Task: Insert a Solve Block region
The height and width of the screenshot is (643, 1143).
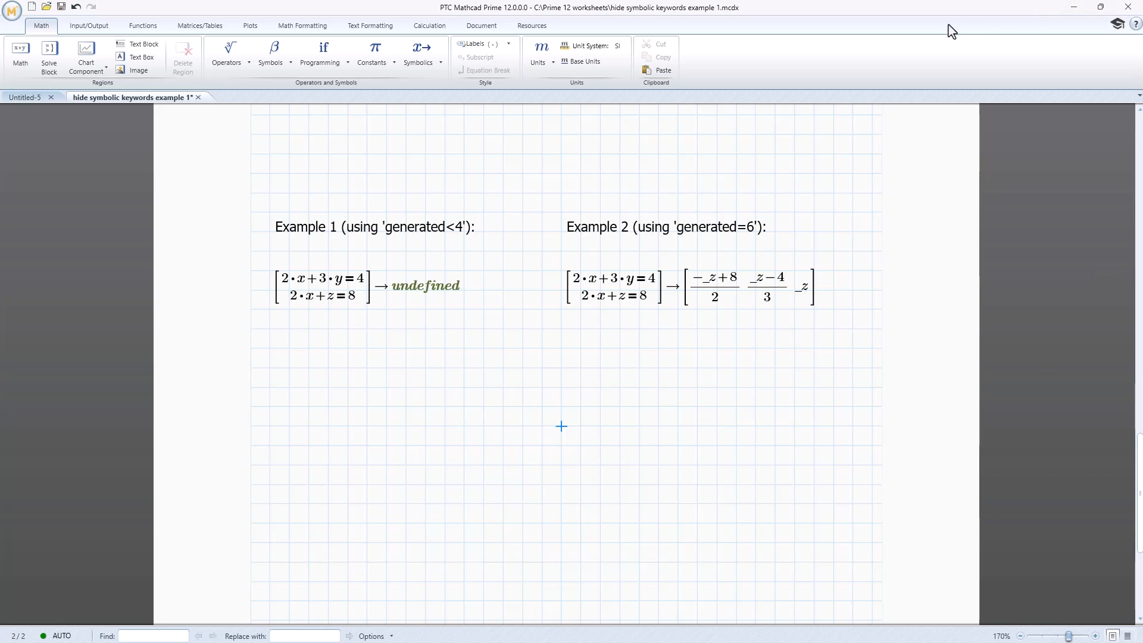Action: click(49, 58)
